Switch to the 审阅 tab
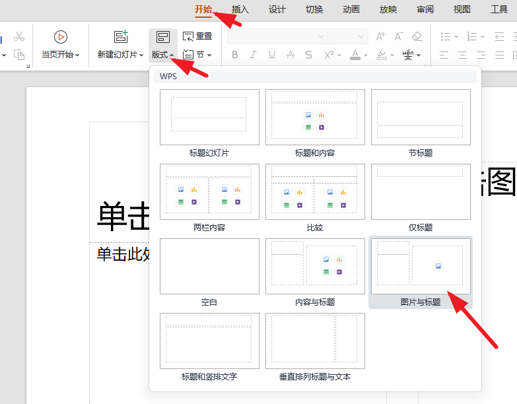This screenshot has width=517, height=404. coord(425,9)
